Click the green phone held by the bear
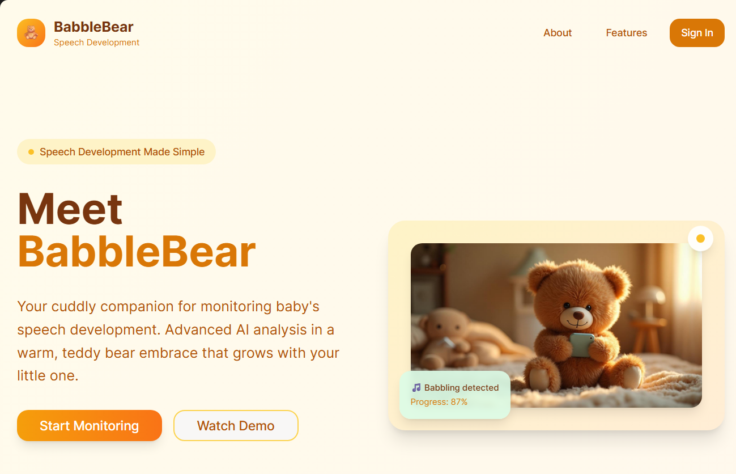736x474 pixels. tap(582, 345)
